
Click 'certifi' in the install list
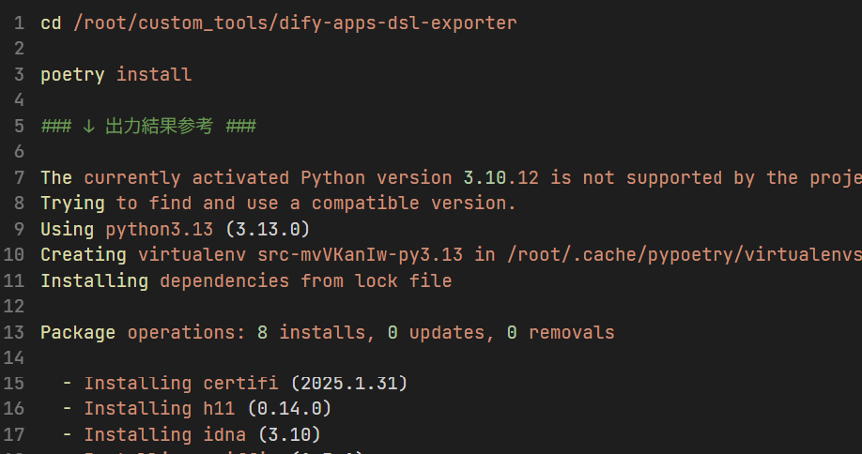click(x=240, y=384)
